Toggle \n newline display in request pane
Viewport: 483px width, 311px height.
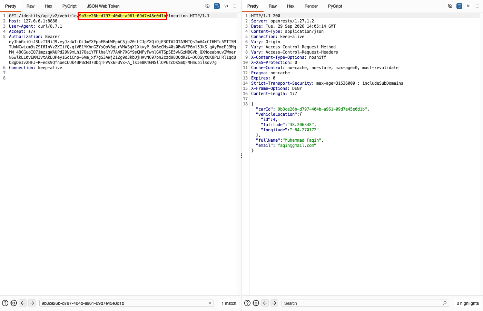click(x=226, y=6)
